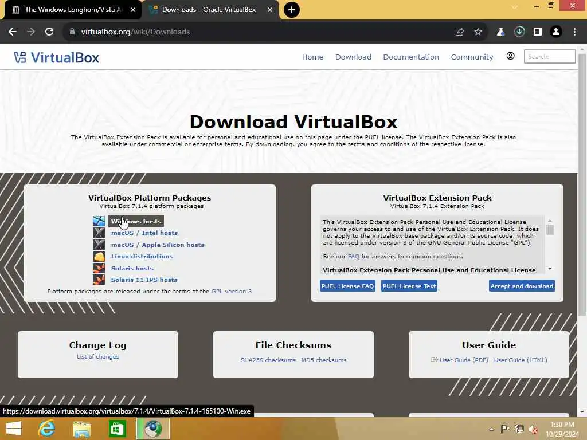
Task: Open the Home menu item
Action: tap(312, 57)
